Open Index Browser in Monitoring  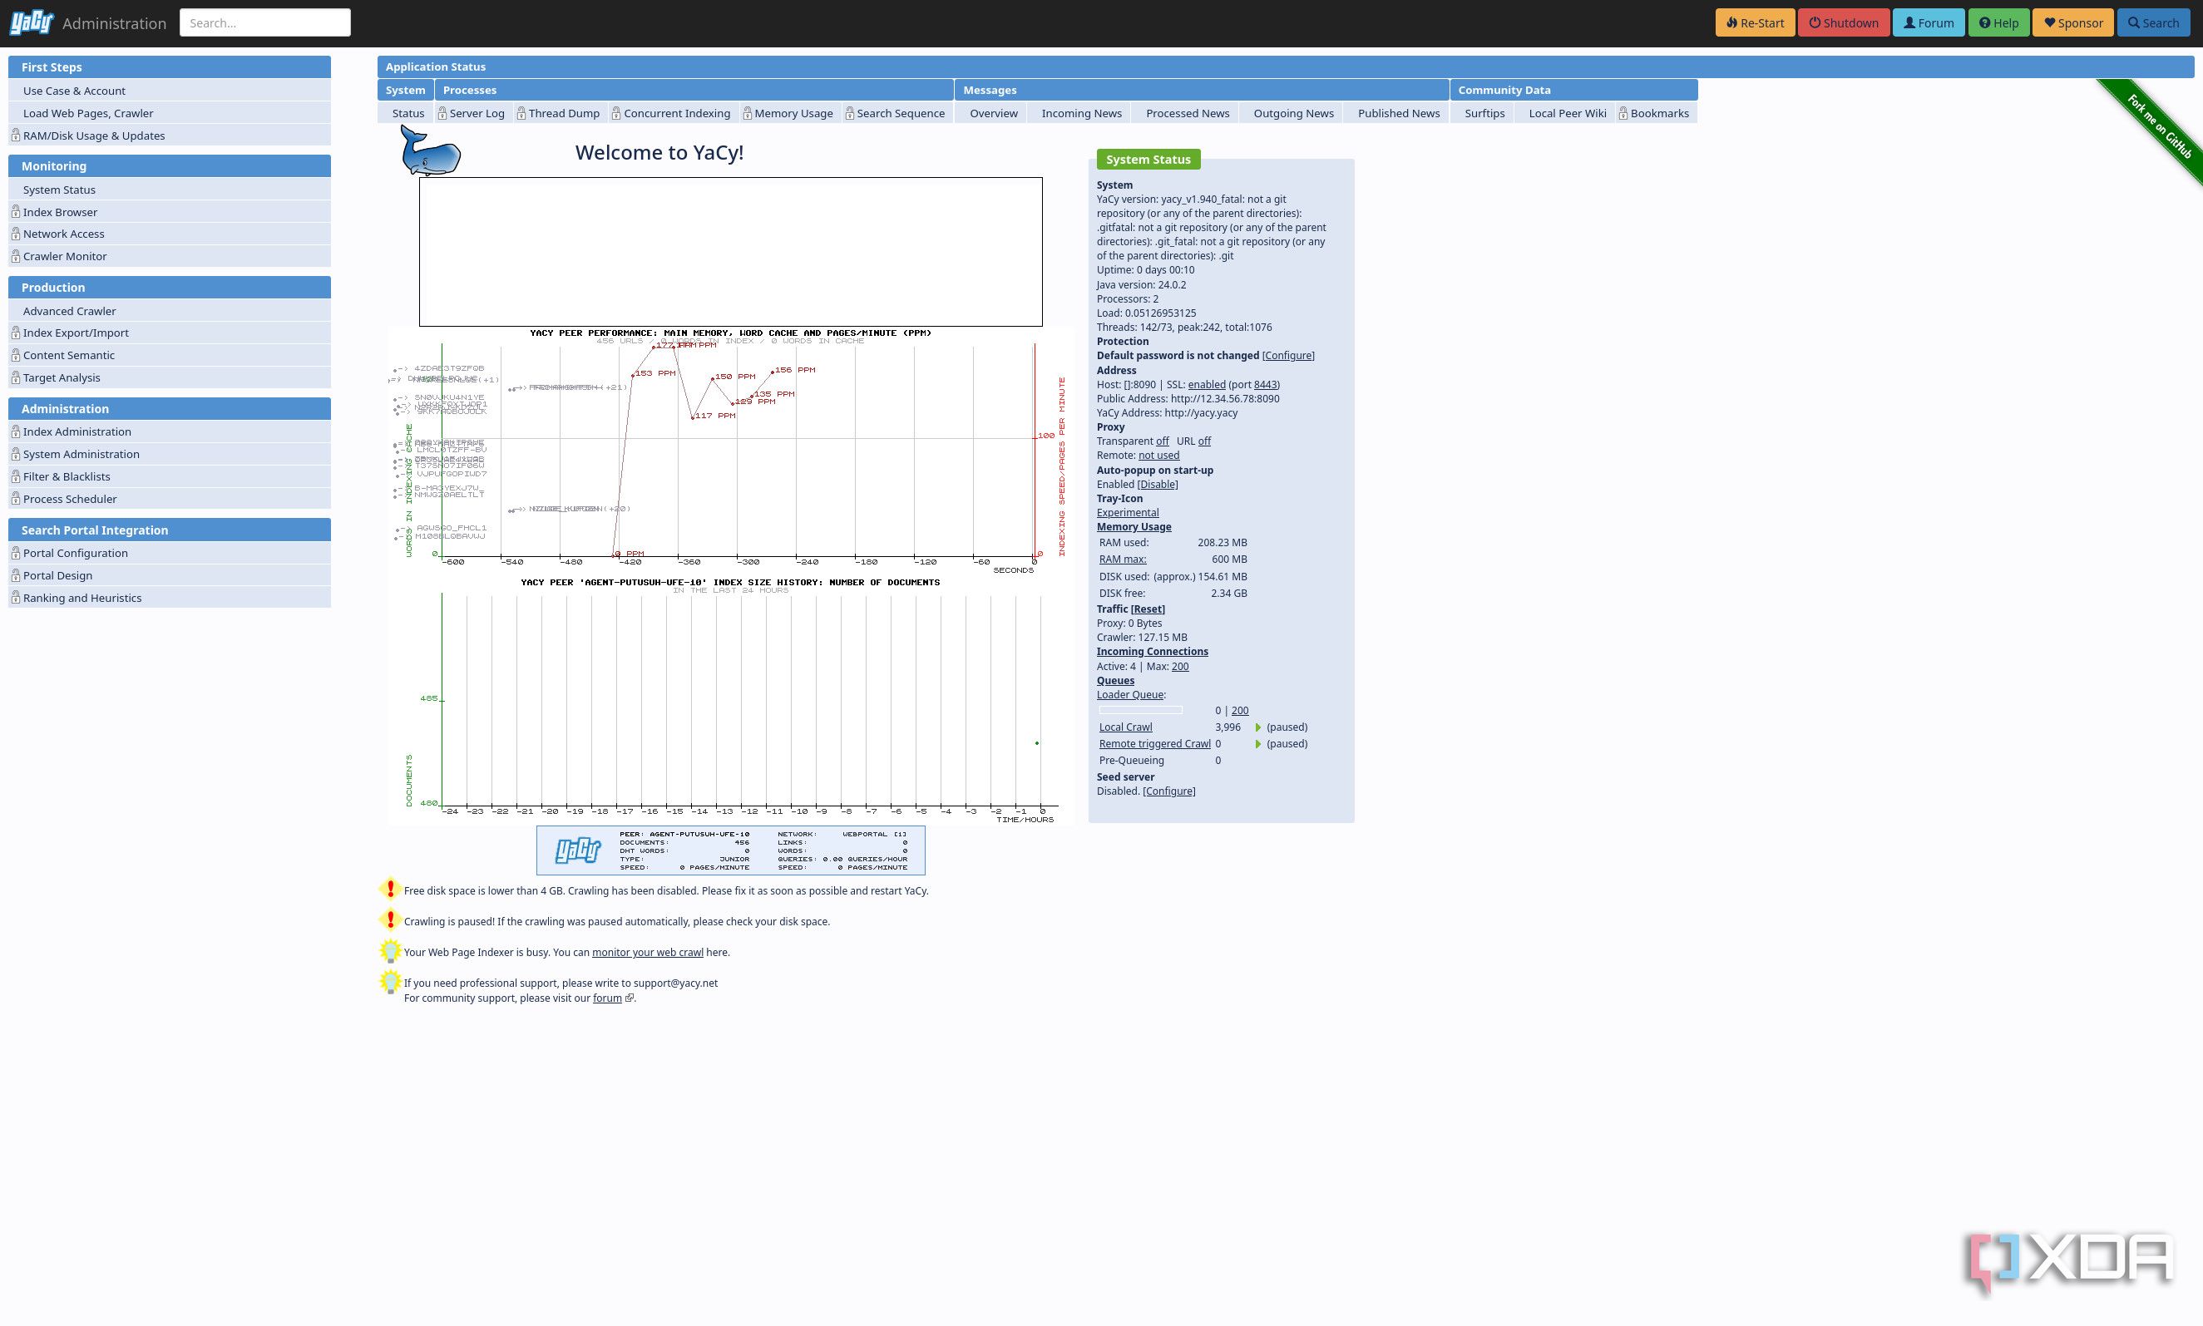coord(170,213)
